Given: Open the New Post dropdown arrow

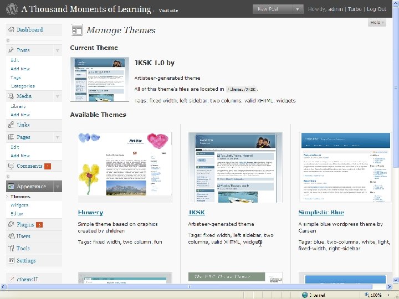Looking at the screenshot, I should tap(298, 9).
